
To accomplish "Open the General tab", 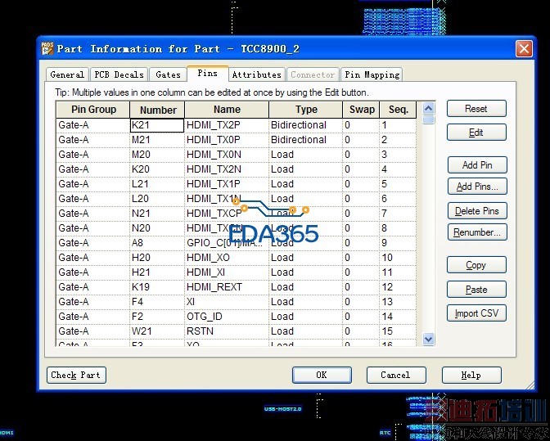I will click(x=67, y=74).
